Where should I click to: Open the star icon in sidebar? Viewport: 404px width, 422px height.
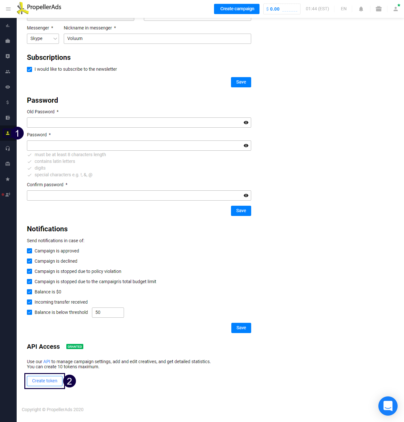click(x=8, y=179)
